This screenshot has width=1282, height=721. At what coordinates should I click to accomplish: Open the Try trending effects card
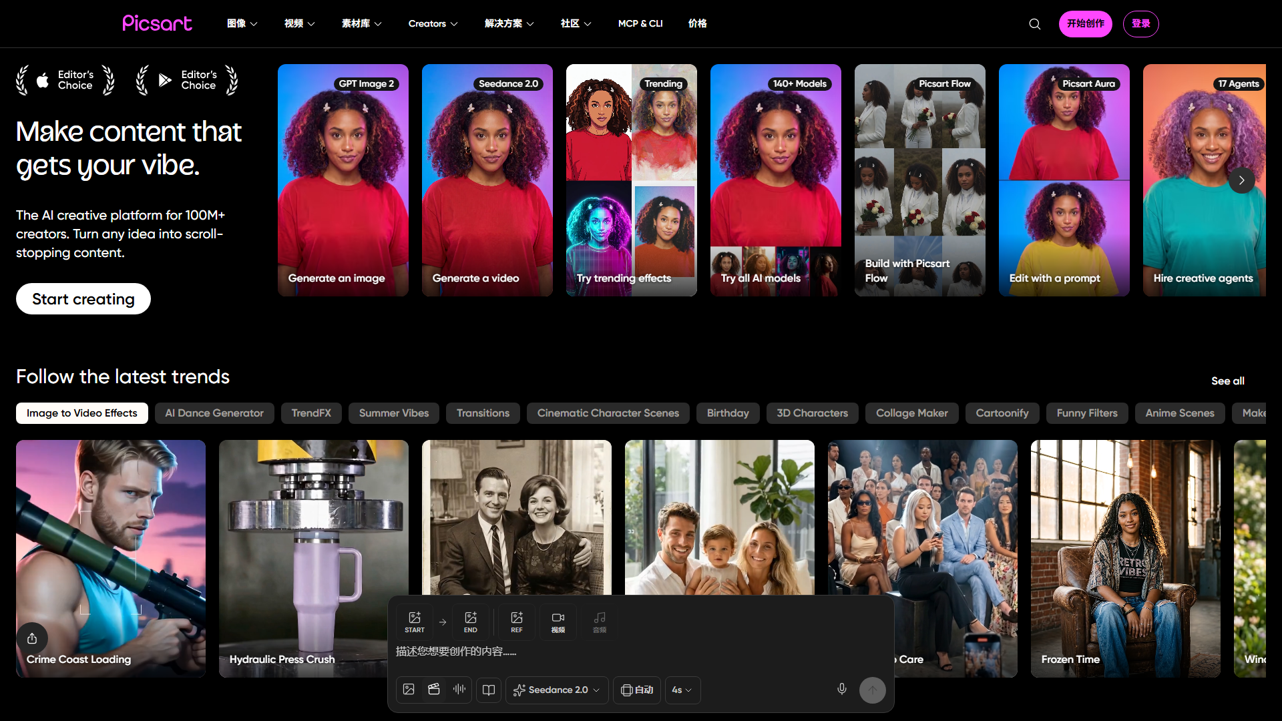pos(632,180)
